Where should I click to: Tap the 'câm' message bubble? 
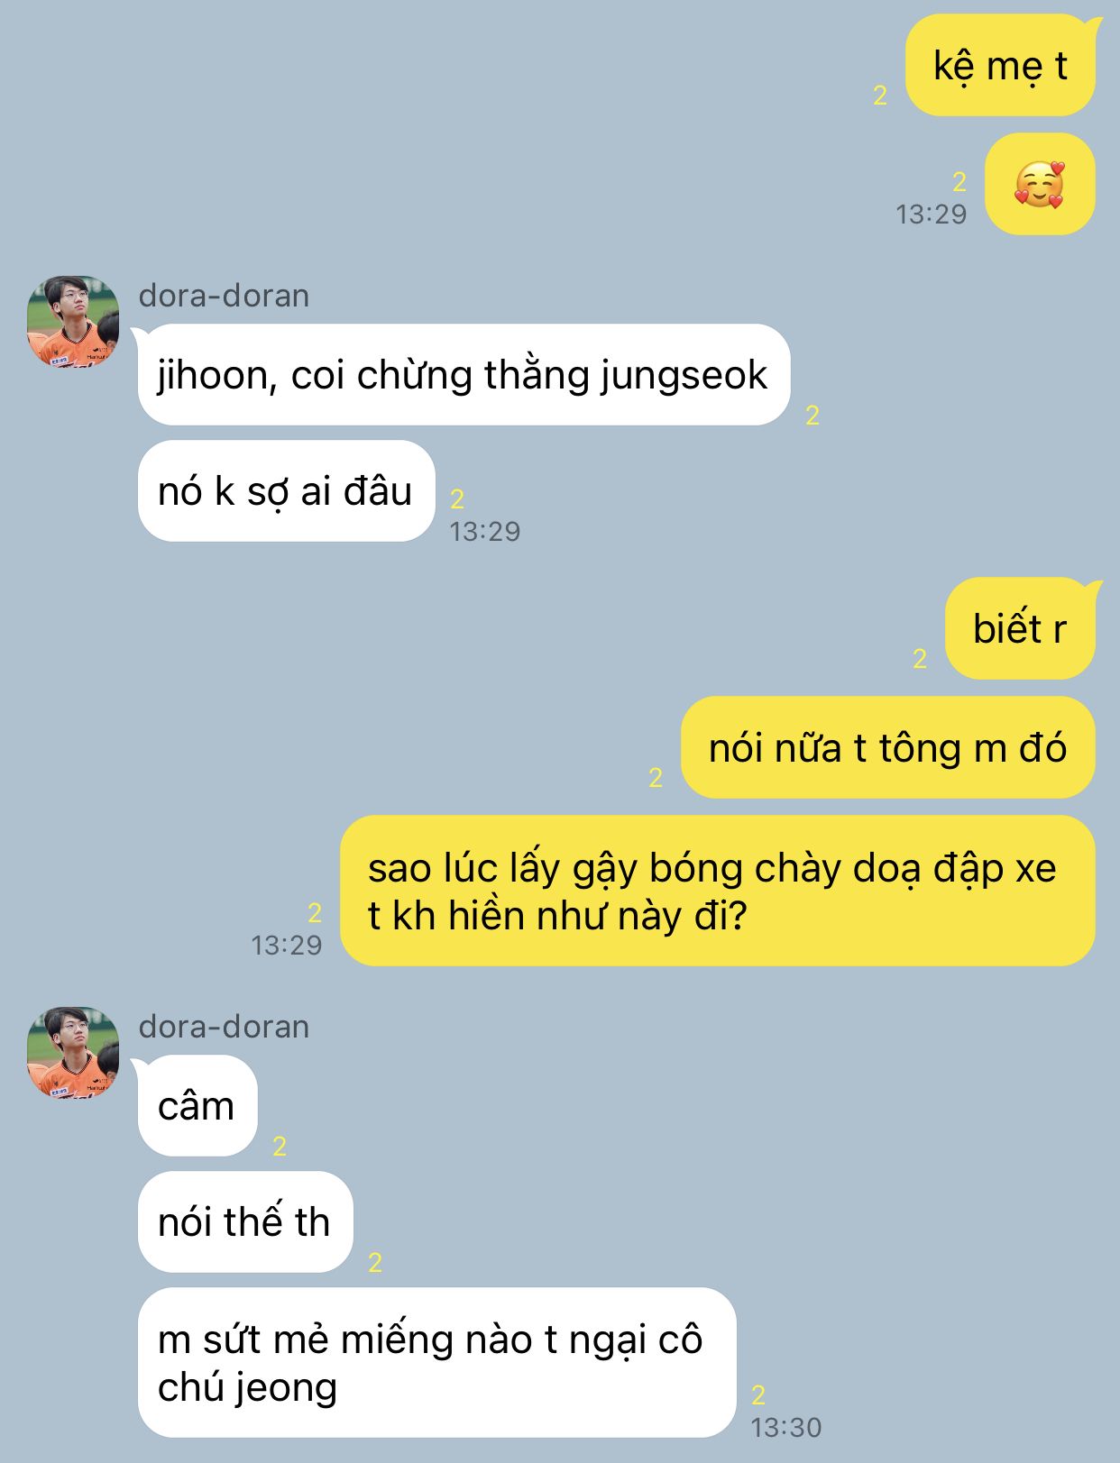pos(197,1105)
